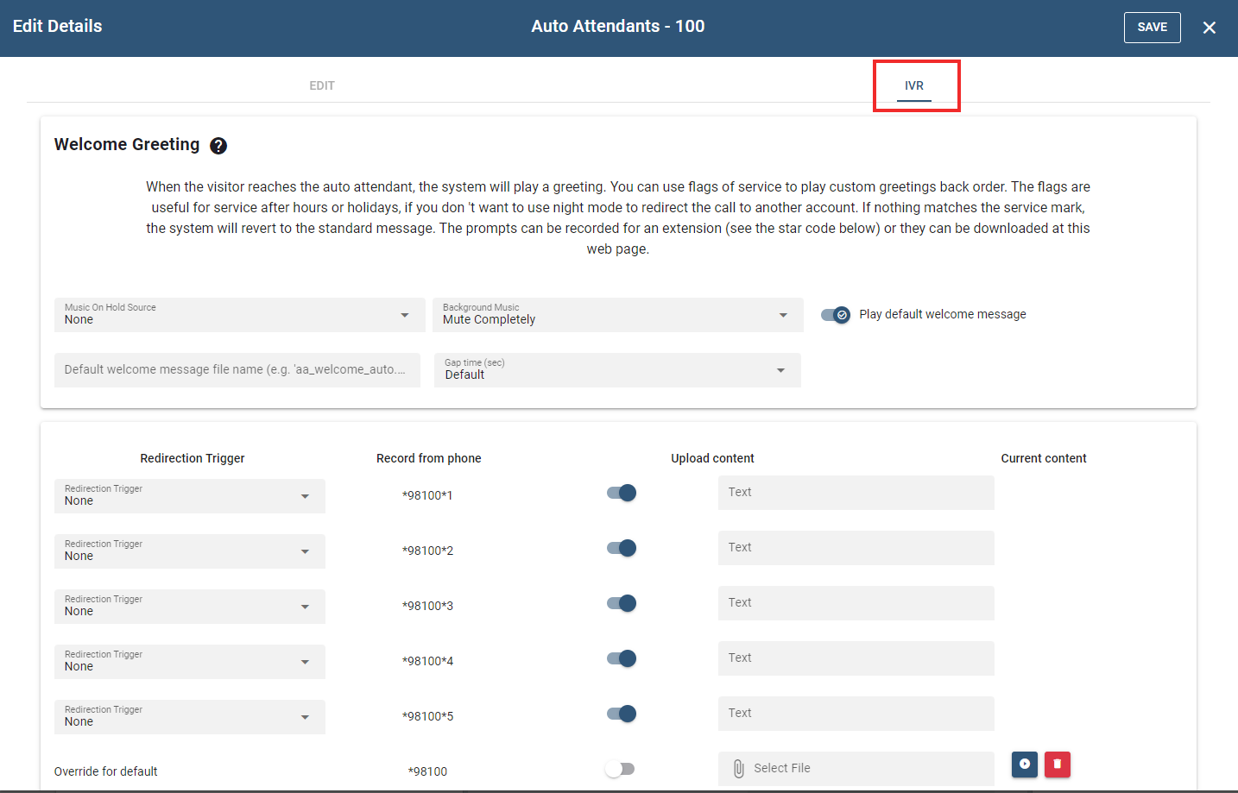Delete the override default audio file
This screenshot has height=793, width=1238.
point(1057,765)
